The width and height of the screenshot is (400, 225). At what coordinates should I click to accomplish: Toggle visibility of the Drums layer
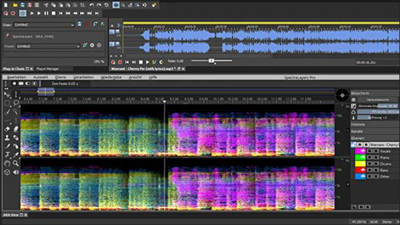tap(370, 164)
